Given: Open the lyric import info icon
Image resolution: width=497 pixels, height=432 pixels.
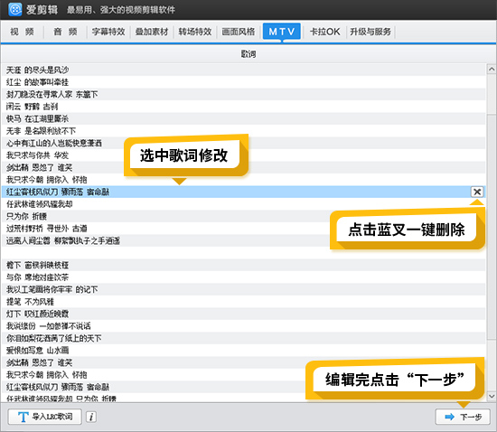Looking at the screenshot, I should [91, 417].
